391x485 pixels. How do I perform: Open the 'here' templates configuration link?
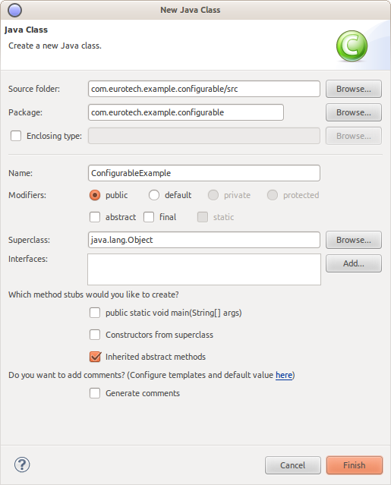click(284, 375)
